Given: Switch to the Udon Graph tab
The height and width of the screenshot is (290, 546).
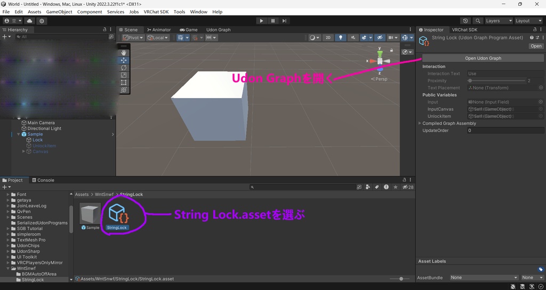Looking at the screenshot, I should click(218, 30).
